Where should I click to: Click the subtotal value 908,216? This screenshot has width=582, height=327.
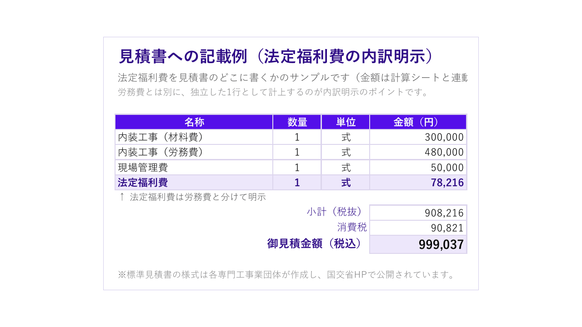(418, 213)
